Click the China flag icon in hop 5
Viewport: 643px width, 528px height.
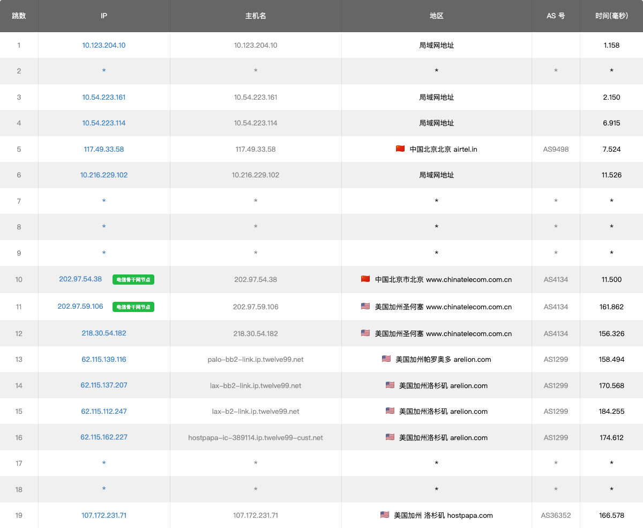point(400,149)
